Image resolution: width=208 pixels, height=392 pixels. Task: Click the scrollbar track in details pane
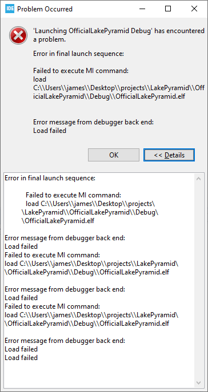199,280
